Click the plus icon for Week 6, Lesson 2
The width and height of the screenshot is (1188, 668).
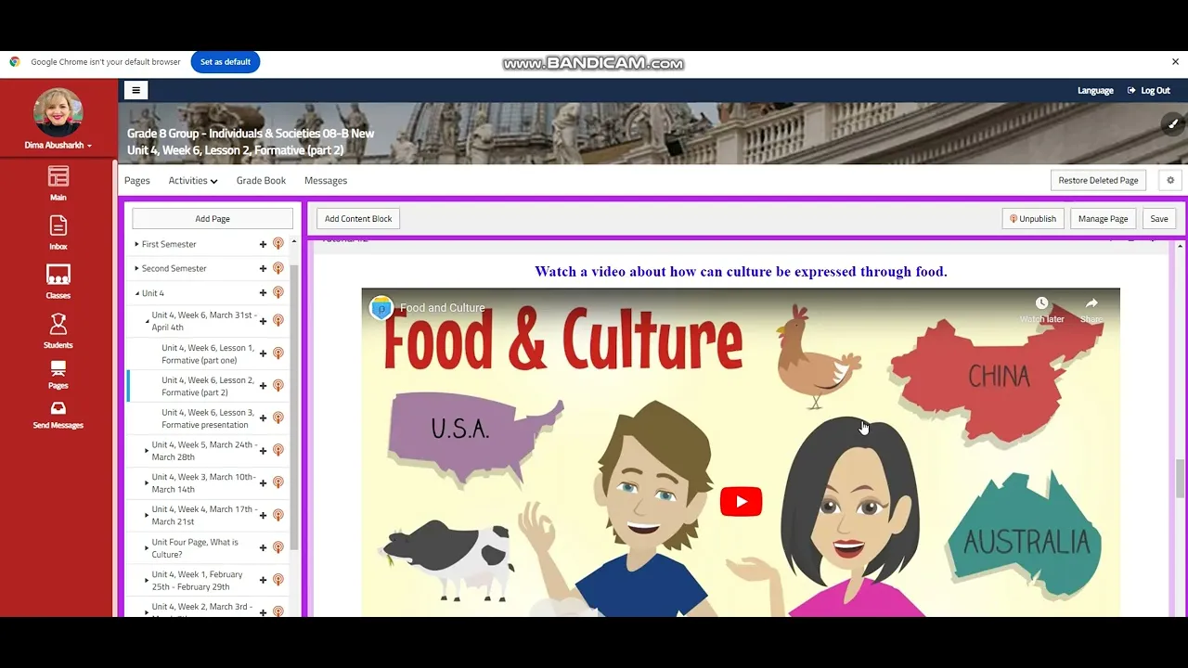[x=263, y=386]
